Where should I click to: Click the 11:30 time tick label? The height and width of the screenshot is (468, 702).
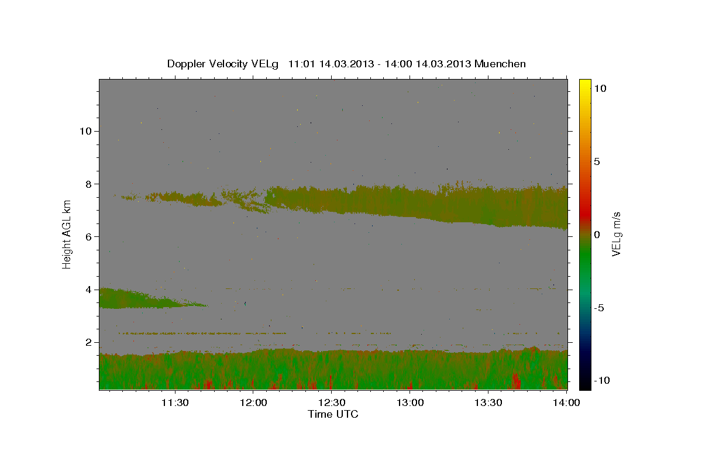(x=174, y=402)
